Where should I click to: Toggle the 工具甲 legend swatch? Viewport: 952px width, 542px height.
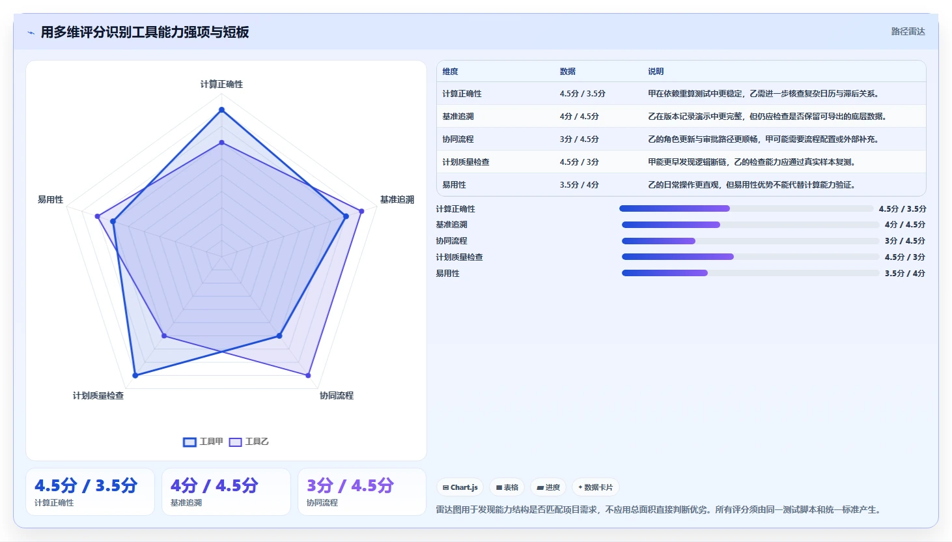pos(189,442)
